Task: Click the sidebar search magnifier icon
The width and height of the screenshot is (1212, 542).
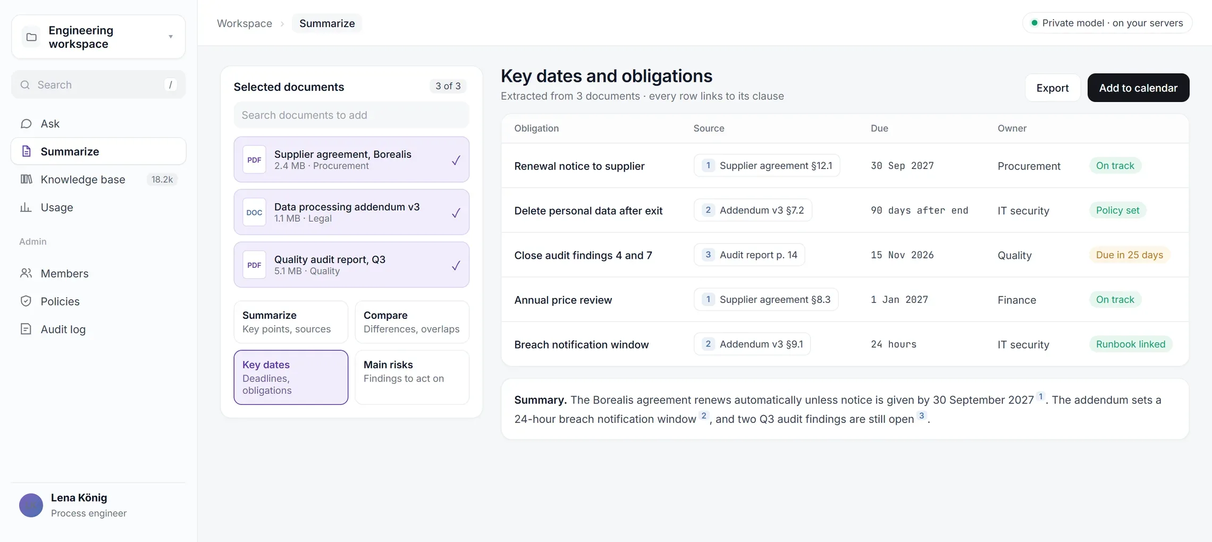Action: (x=25, y=84)
